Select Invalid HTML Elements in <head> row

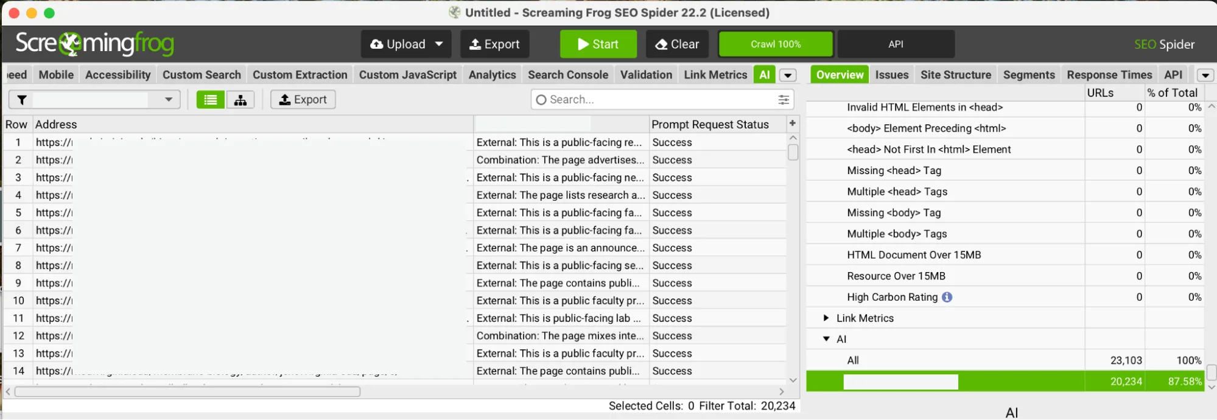point(1005,107)
